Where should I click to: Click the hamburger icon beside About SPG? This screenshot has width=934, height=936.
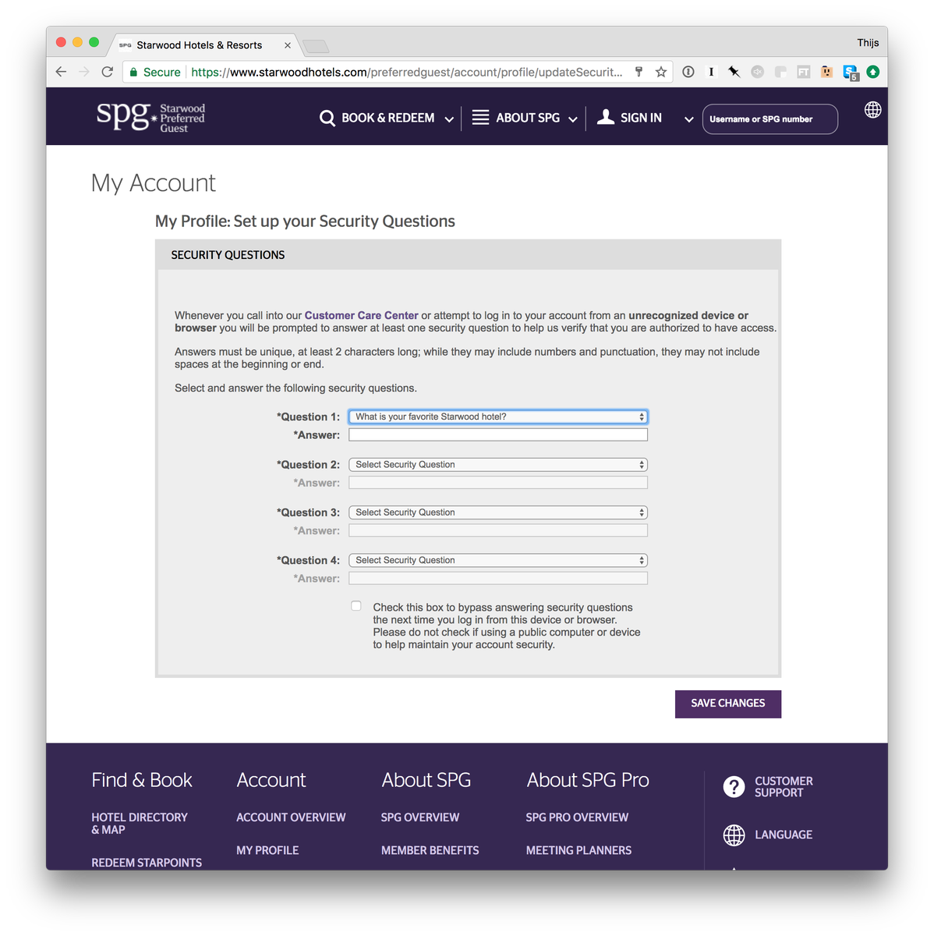[480, 117]
